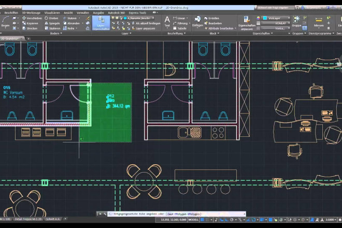Expand the Block panel

tap(214, 33)
